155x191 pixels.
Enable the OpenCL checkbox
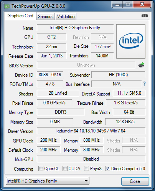41,168
